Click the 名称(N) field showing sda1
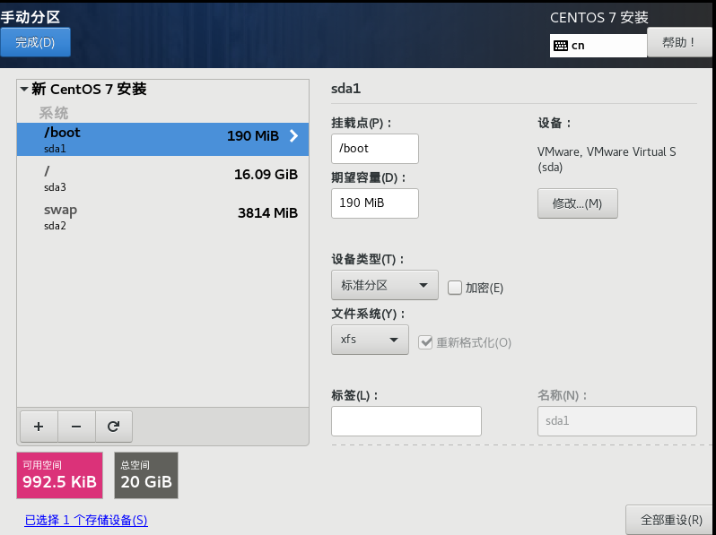The height and width of the screenshot is (535, 716). tap(617, 421)
